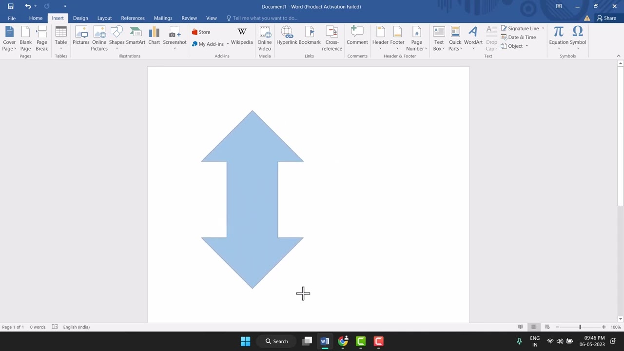Open the Windows Start menu

coord(245,341)
